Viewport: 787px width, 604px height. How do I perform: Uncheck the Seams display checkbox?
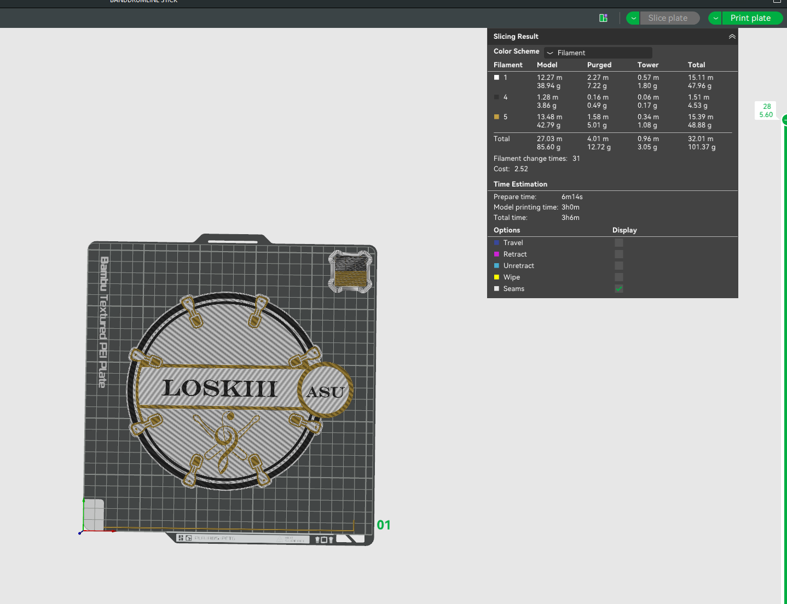[x=619, y=288]
